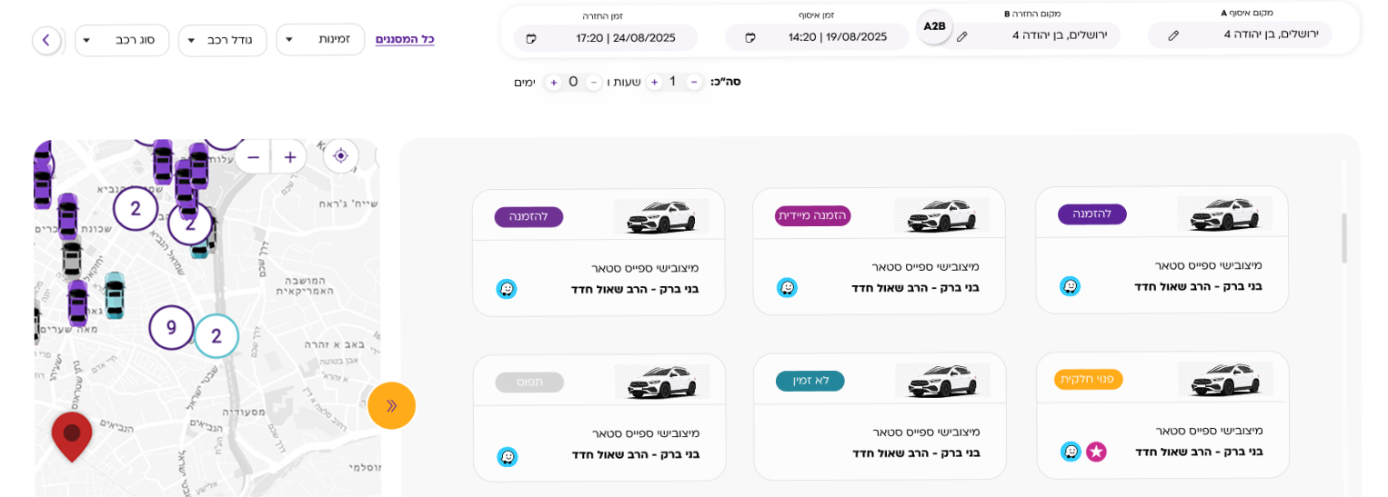Click 'בני ברק - הרב שאול חדד' on תפוס card
The height and width of the screenshot is (497, 1388).
[635, 454]
